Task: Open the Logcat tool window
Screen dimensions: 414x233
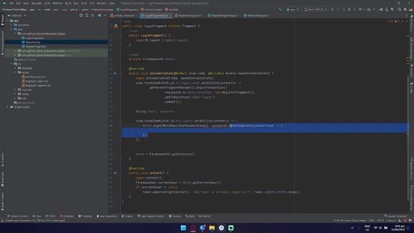Action: coord(127,216)
